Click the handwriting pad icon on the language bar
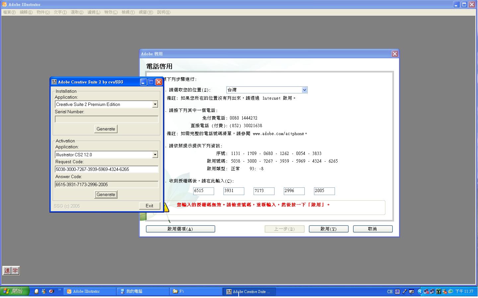478x298 pixels. click(412, 292)
